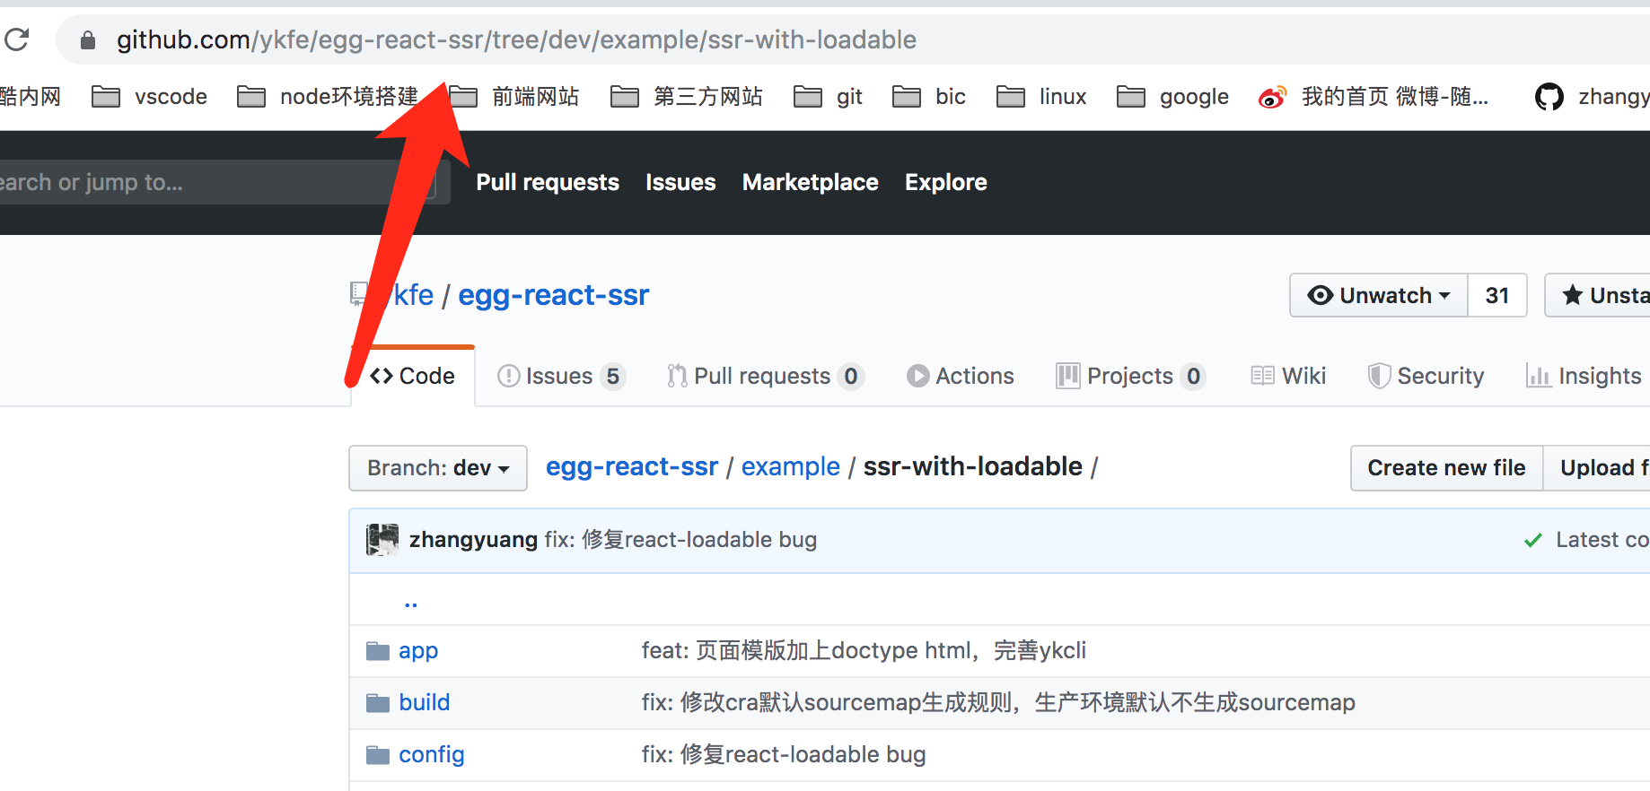Open the google bookmark folder
Image resolution: width=1650 pixels, height=791 pixels.
tap(1172, 96)
